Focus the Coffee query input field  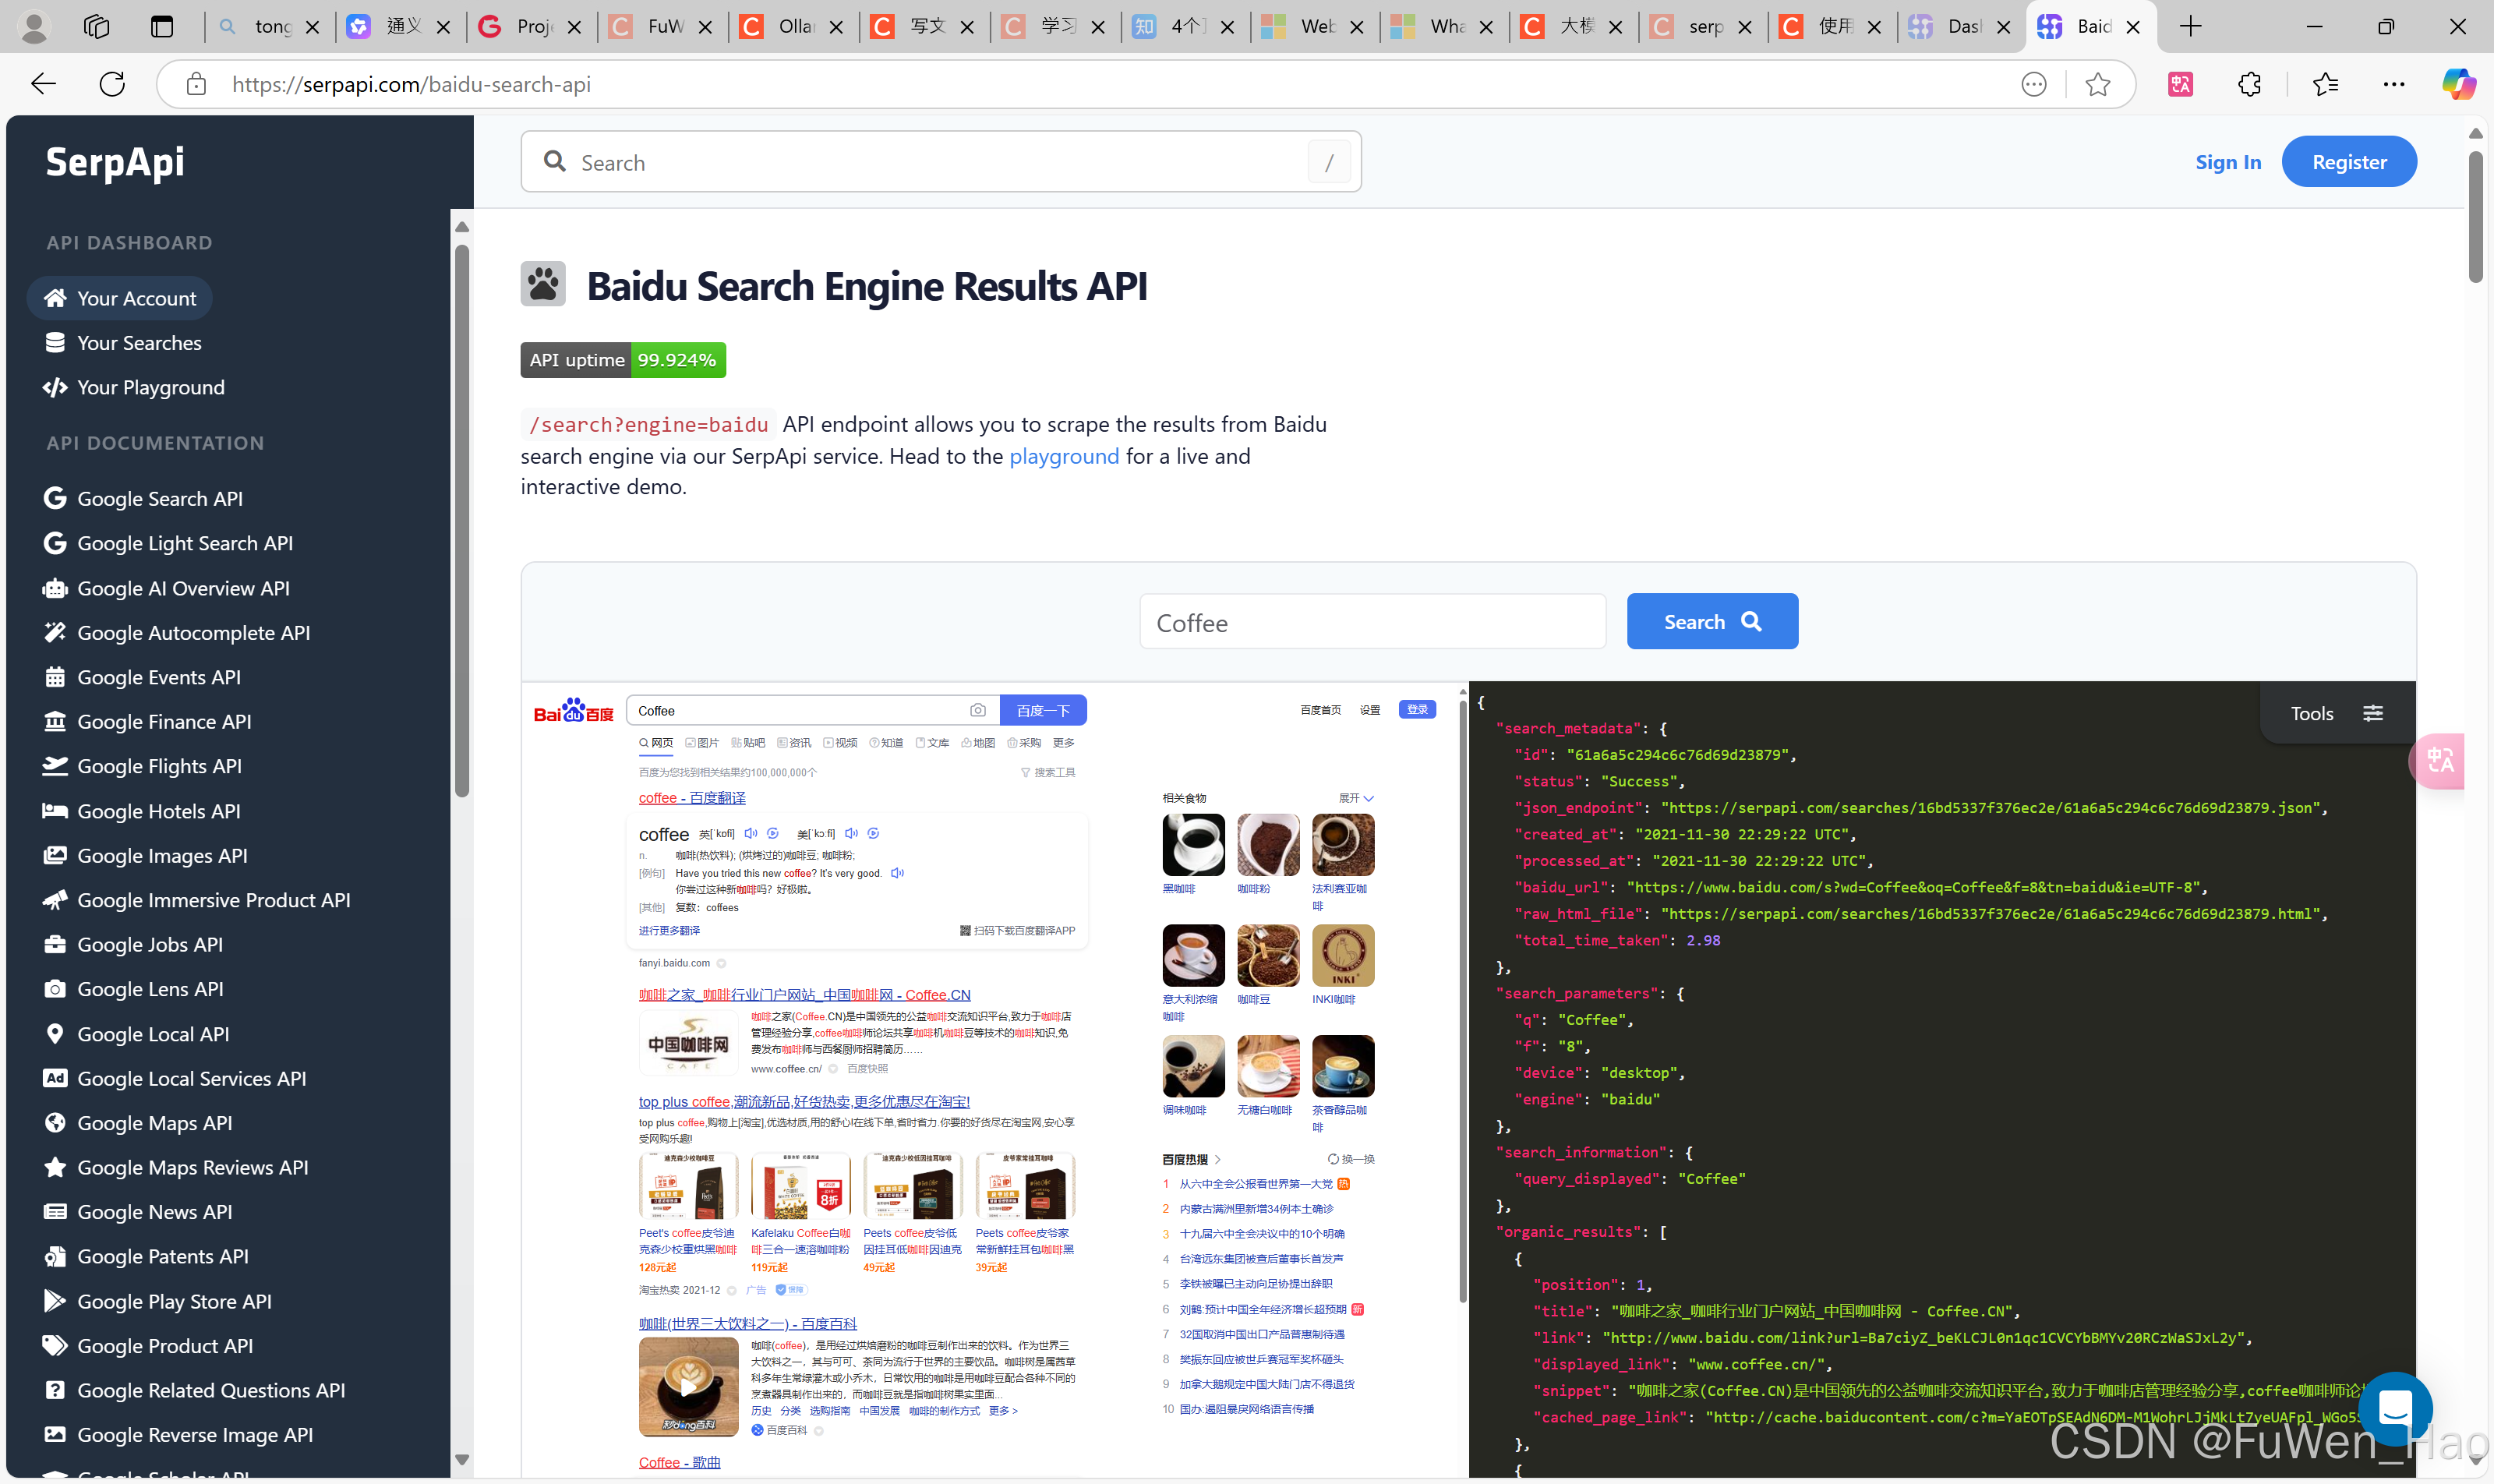click(x=1372, y=622)
